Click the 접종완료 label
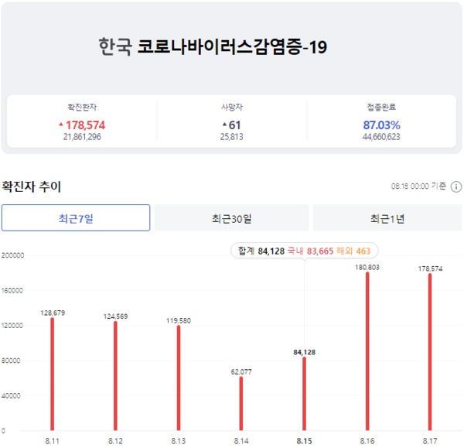 381,108
